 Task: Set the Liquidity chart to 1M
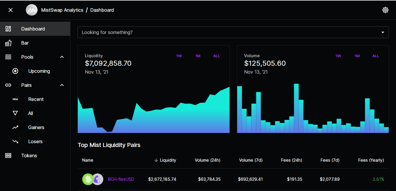coord(198,56)
